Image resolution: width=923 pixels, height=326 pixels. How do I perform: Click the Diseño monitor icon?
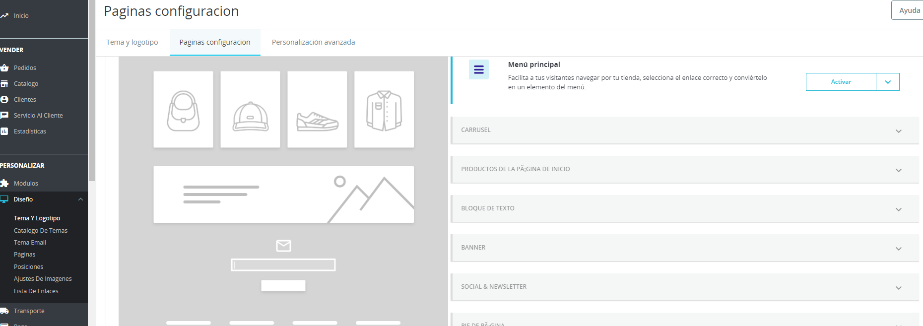[4, 199]
